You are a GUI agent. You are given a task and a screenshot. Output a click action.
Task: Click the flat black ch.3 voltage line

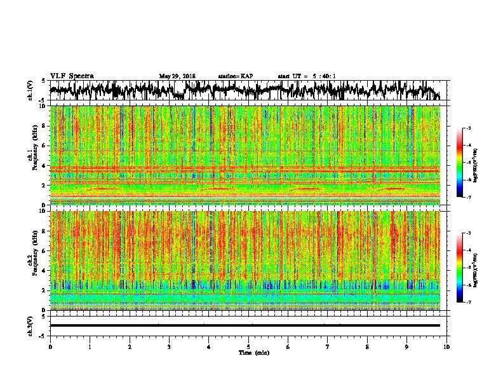pos(245,325)
